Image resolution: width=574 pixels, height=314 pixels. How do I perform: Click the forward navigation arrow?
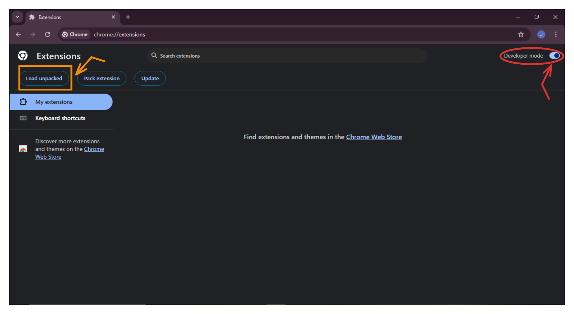pos(33,34)
